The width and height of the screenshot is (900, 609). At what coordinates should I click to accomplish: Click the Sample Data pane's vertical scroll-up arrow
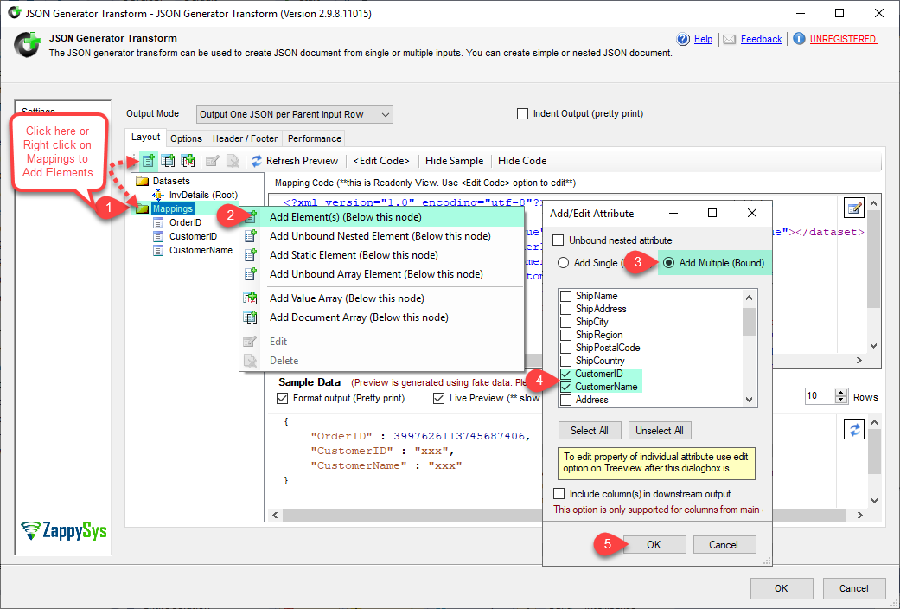(874, 422)
